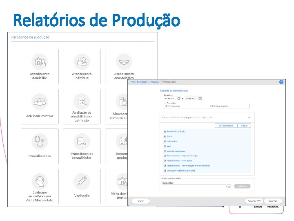Select the Minha equipe radio button

pos(166,106)
